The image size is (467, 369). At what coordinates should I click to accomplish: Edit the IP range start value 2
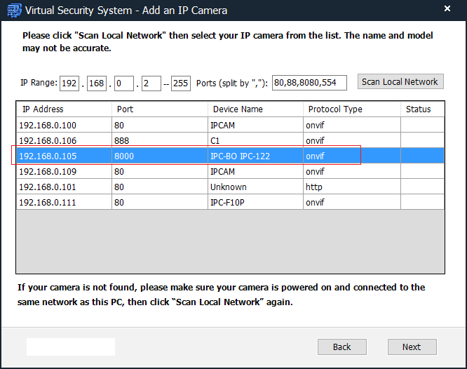(x=150, y=83)
